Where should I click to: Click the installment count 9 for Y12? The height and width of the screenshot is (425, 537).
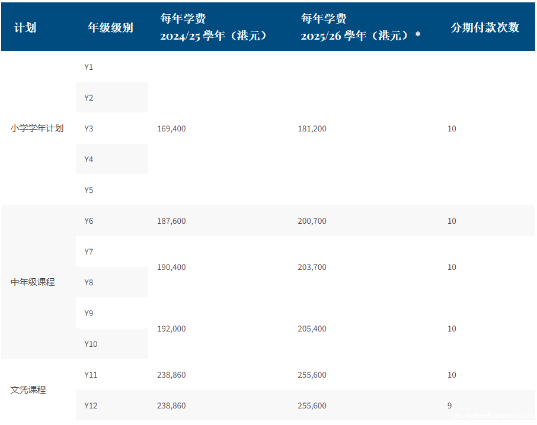point(450,405)
